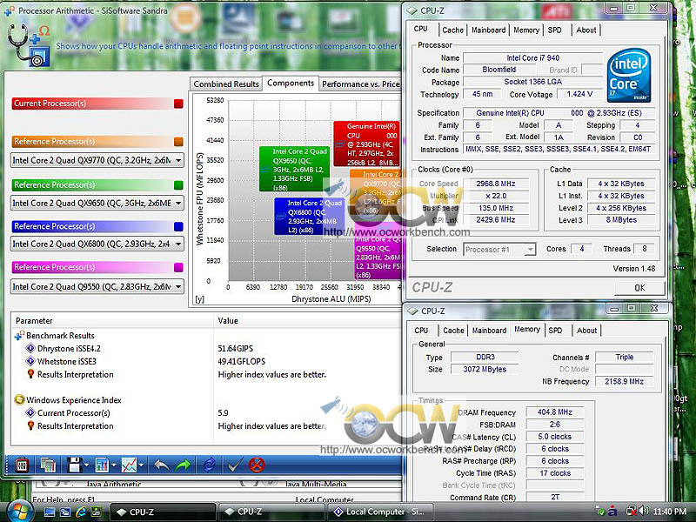Open the QX6800 reference processor dropdown
This screenshot has height=522, width=696.
coord(178,244)
